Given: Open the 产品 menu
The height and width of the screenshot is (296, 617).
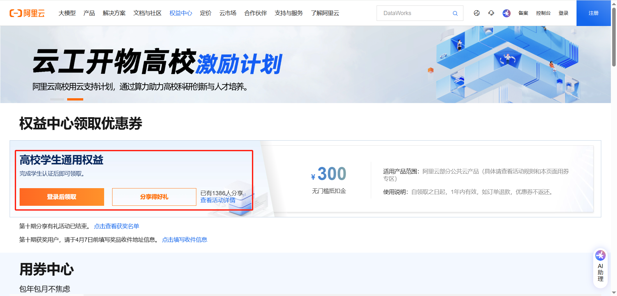Looking at the screenshot, I should 89,13.
